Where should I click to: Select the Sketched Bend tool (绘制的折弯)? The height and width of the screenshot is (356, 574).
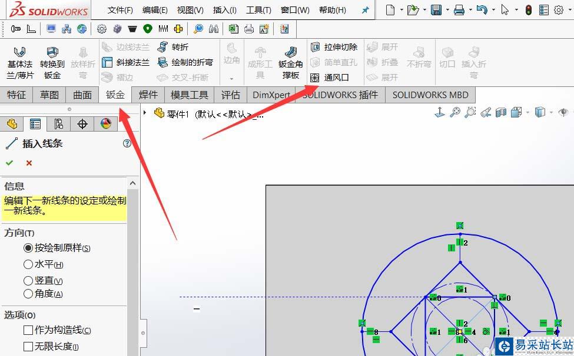[185, 62]
